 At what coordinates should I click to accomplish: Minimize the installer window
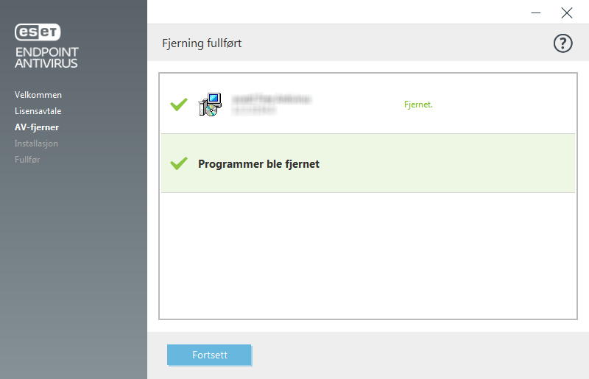(536, 13)
